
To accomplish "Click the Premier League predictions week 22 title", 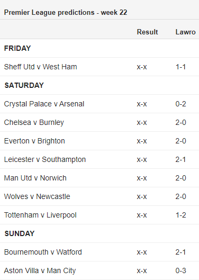I will pos(66,13).
